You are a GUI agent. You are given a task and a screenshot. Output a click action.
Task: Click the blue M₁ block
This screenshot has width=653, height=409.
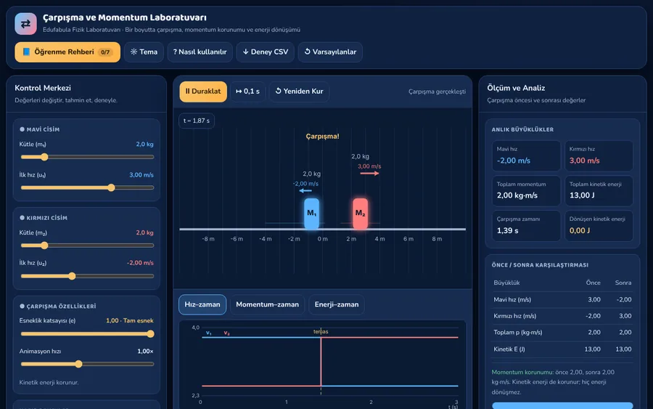coord(311,214)
